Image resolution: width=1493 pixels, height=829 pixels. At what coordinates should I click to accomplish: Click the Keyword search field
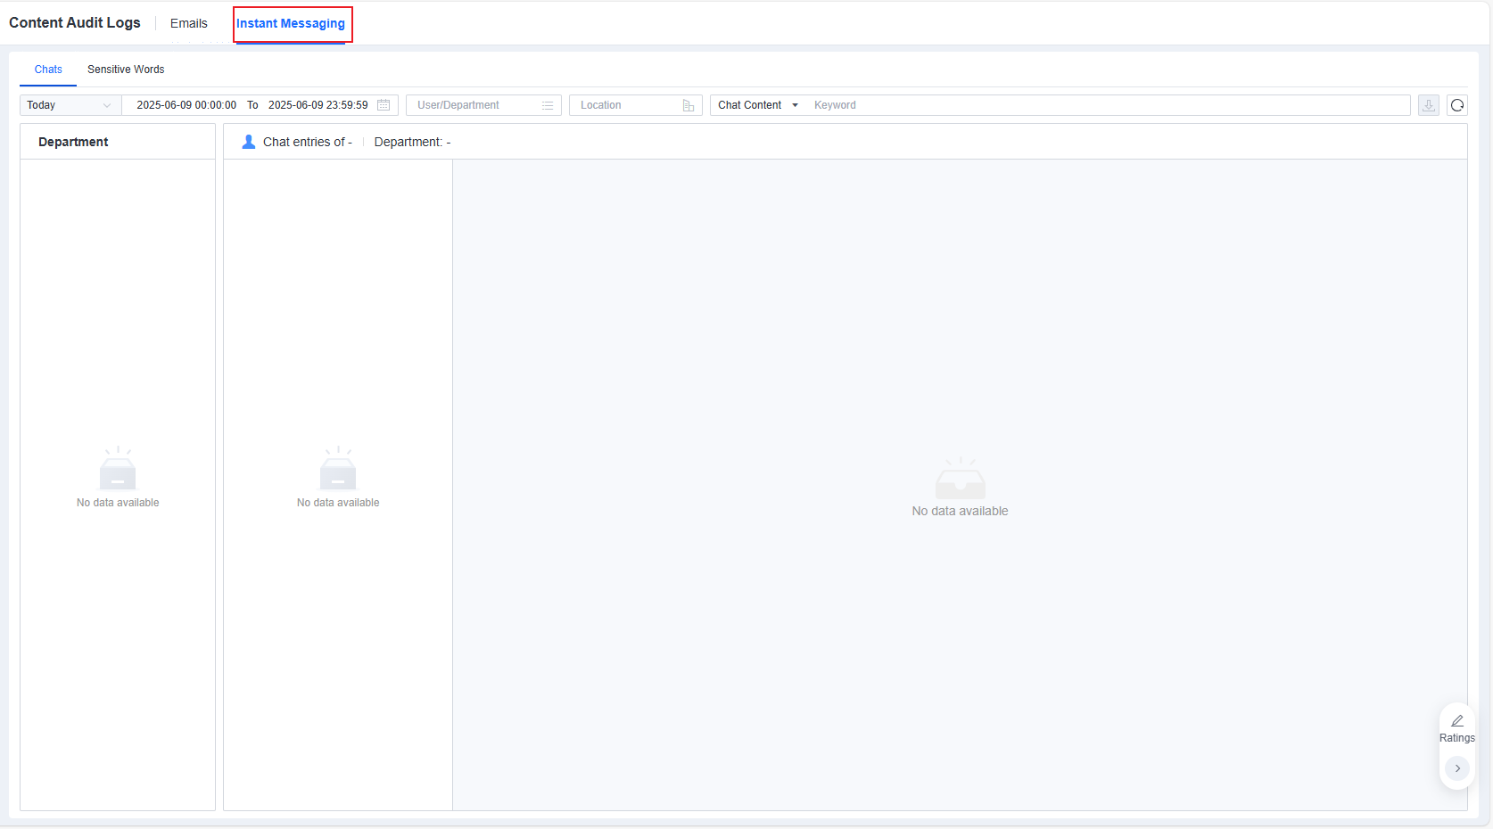[1108, 105]
